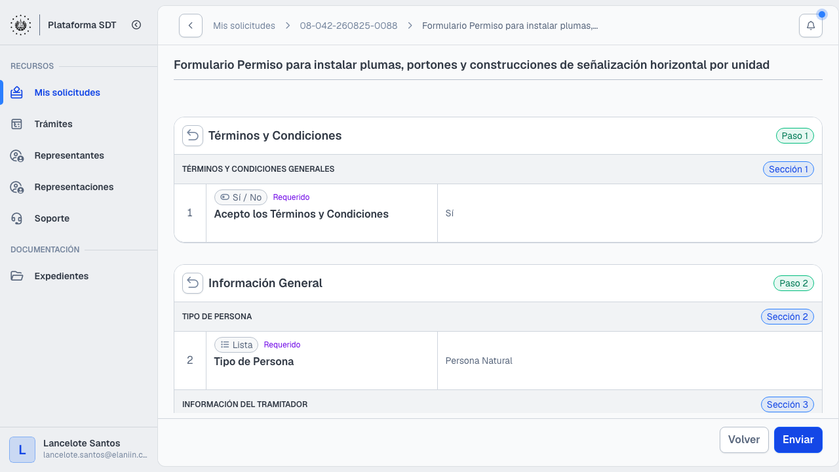Click the Lancelote Santos user name
The width and height of the screenshot is (839, 472).
point(82,443)
